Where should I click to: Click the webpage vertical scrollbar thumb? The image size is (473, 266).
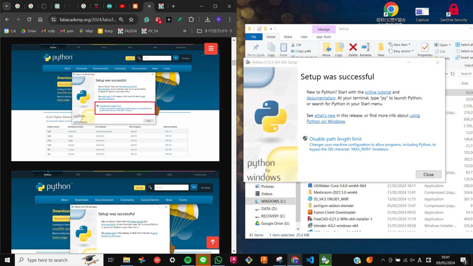coord(234,63)
